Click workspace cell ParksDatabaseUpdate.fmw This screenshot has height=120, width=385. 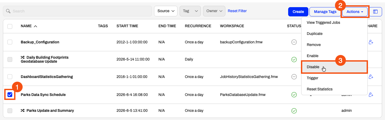coord(243,95)
